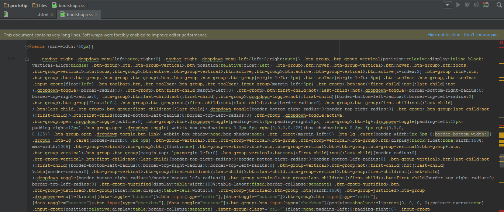Click the vertical-align:middle declaration
The width and height of the screenshot is (504, 212).
(x=59, y=65)
